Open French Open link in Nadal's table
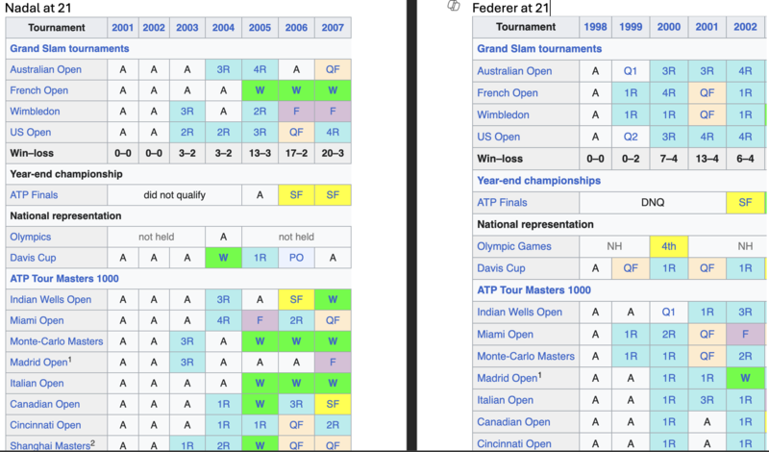This screenshot has width=769, height=452. pos(39,90)
